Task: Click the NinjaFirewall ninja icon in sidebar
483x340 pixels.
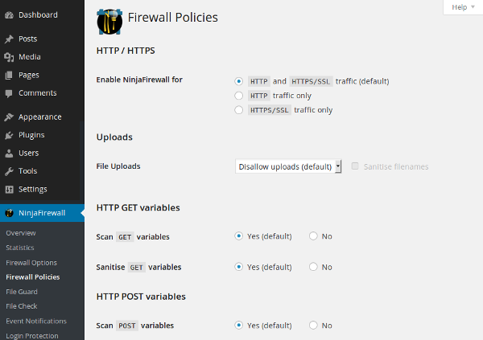Action: [9, 213]
